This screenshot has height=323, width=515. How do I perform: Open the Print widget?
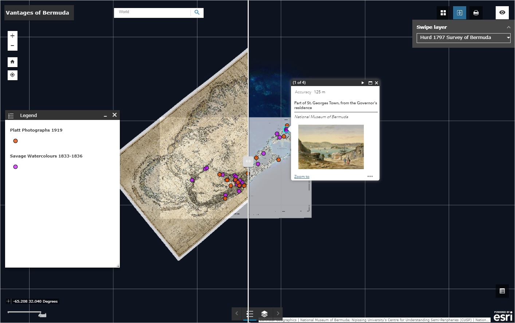pos(476,13)
